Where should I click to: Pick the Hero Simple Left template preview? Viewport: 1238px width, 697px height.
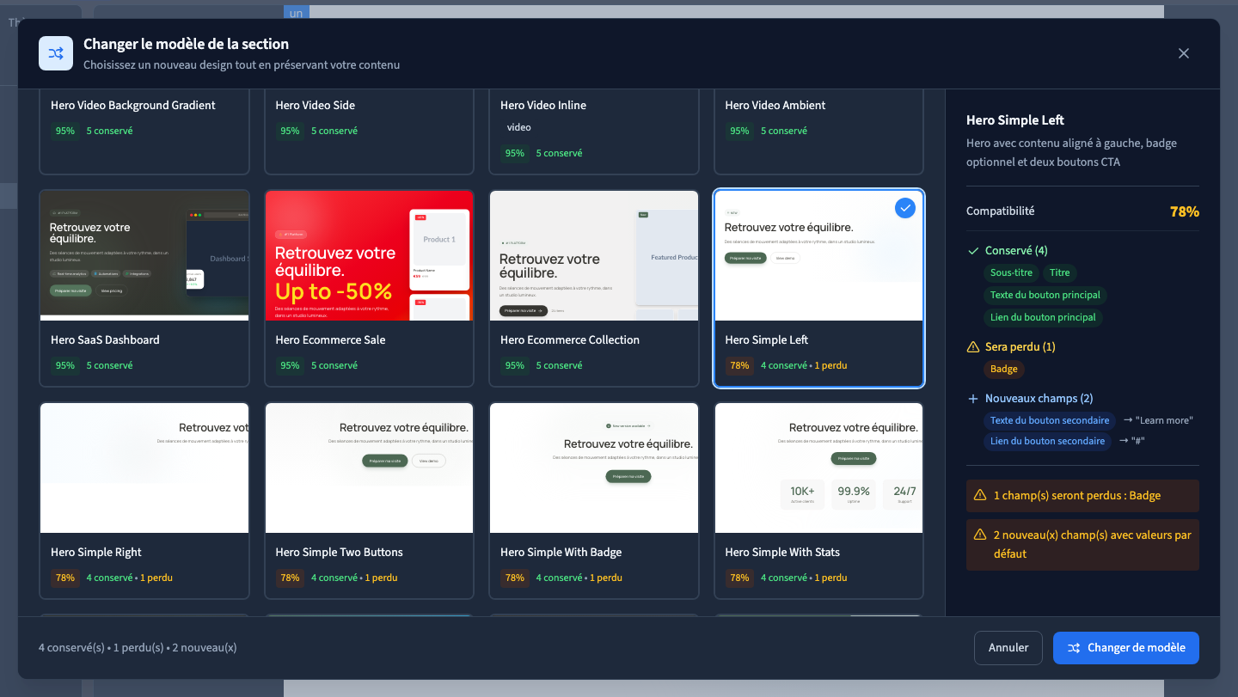point(818,255)
